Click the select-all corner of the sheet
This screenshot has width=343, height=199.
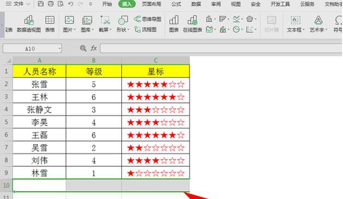pos(8,60)
